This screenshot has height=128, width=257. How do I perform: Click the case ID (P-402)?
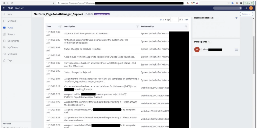point(89,14)
